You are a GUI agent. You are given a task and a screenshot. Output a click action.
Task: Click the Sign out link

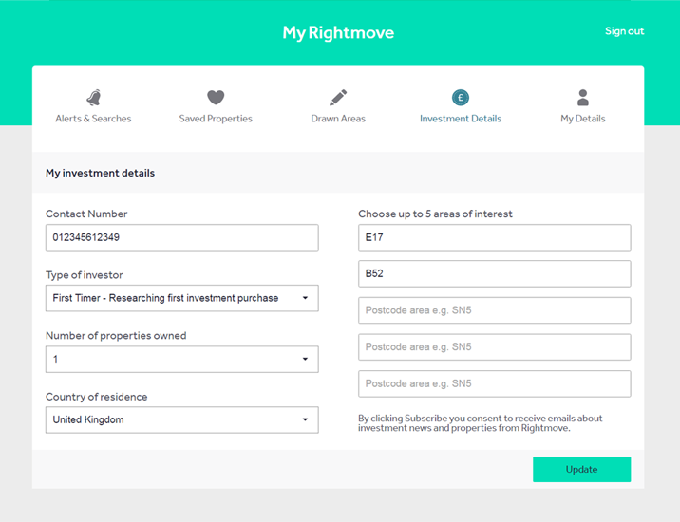tap(625, 31)
